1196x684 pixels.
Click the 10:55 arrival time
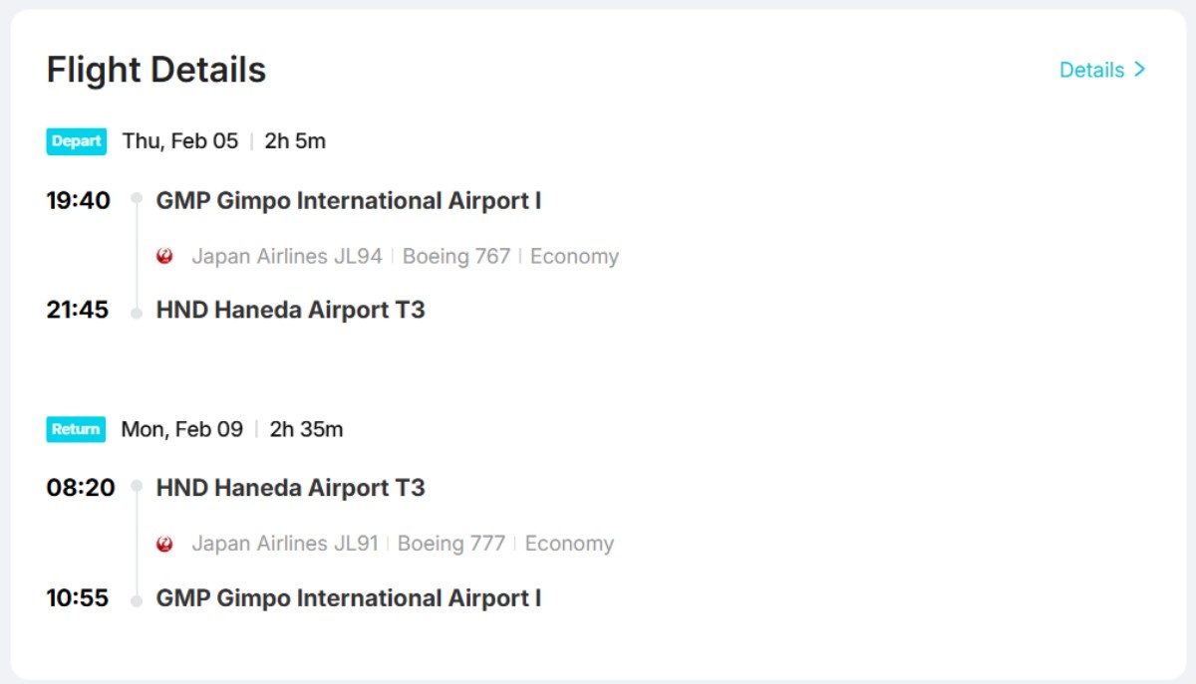pyautogui.click(x=78, y=598)
